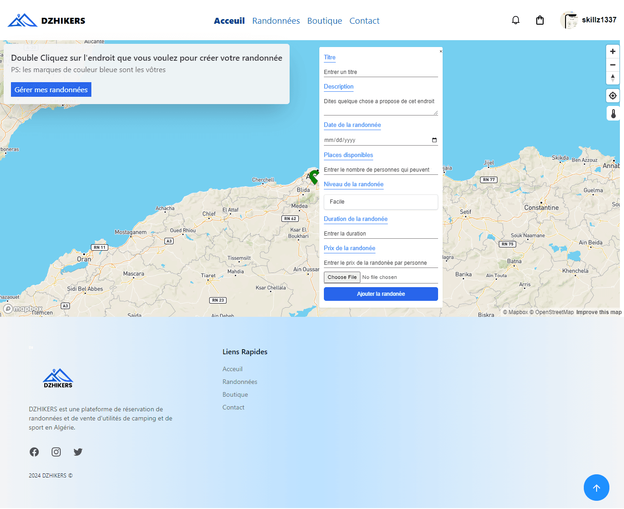Go to the Randonnées page

pyautogui.click(x=276, y=21)
